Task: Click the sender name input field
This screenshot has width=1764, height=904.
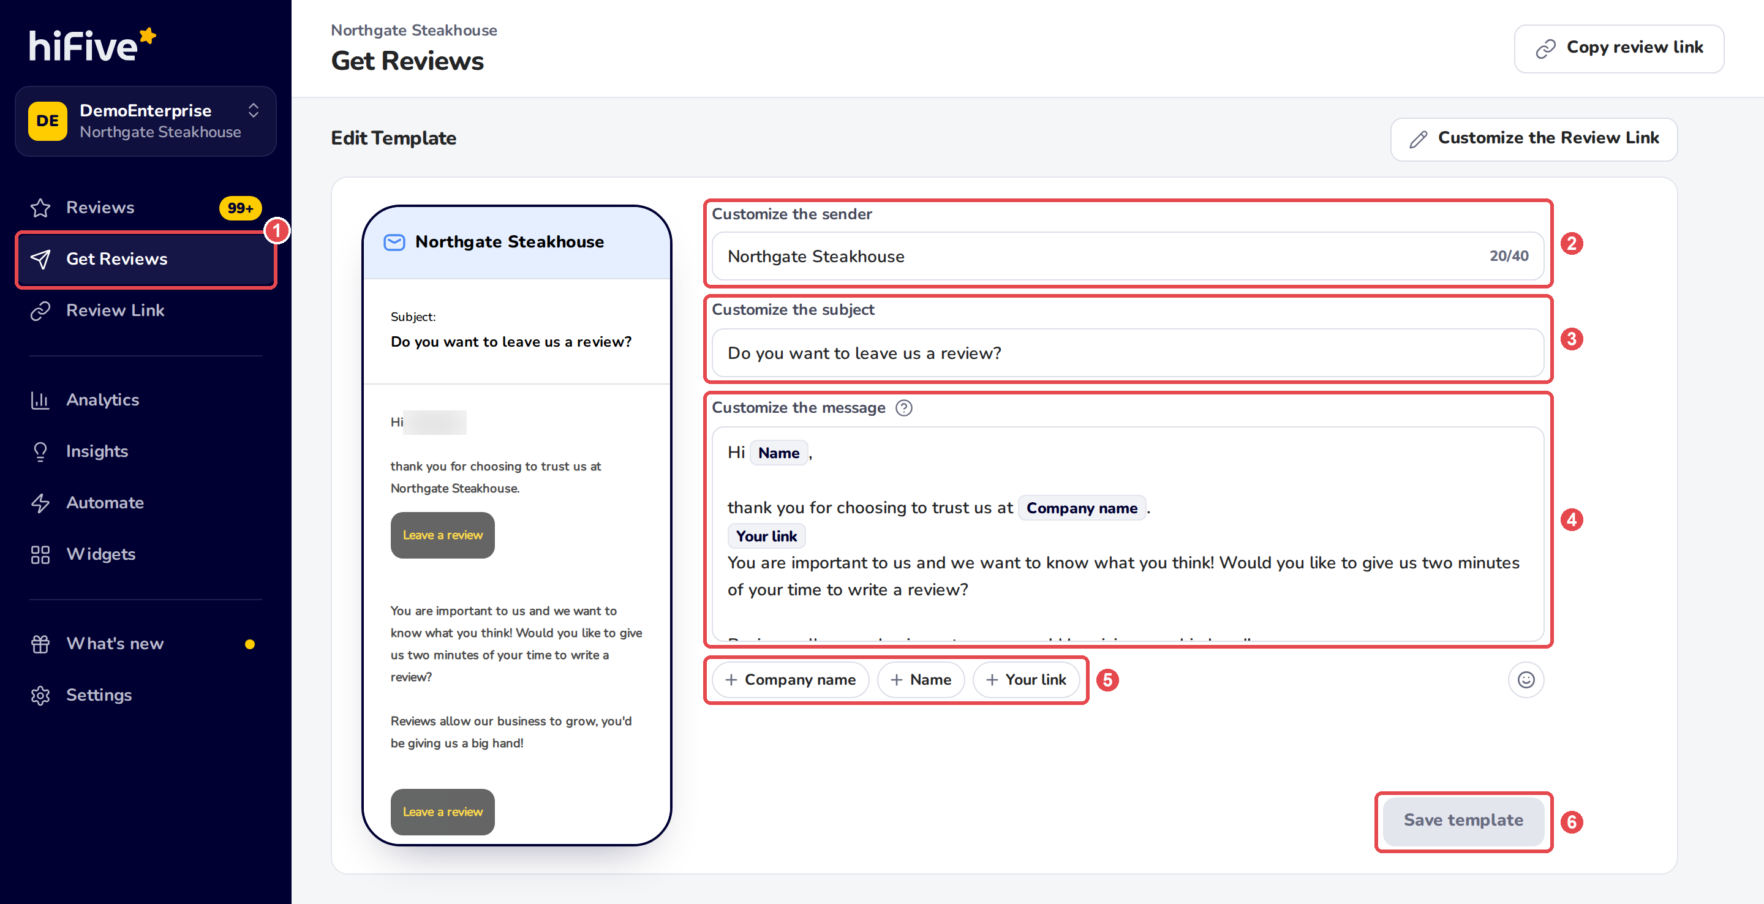Action: tap(1127, 256)
